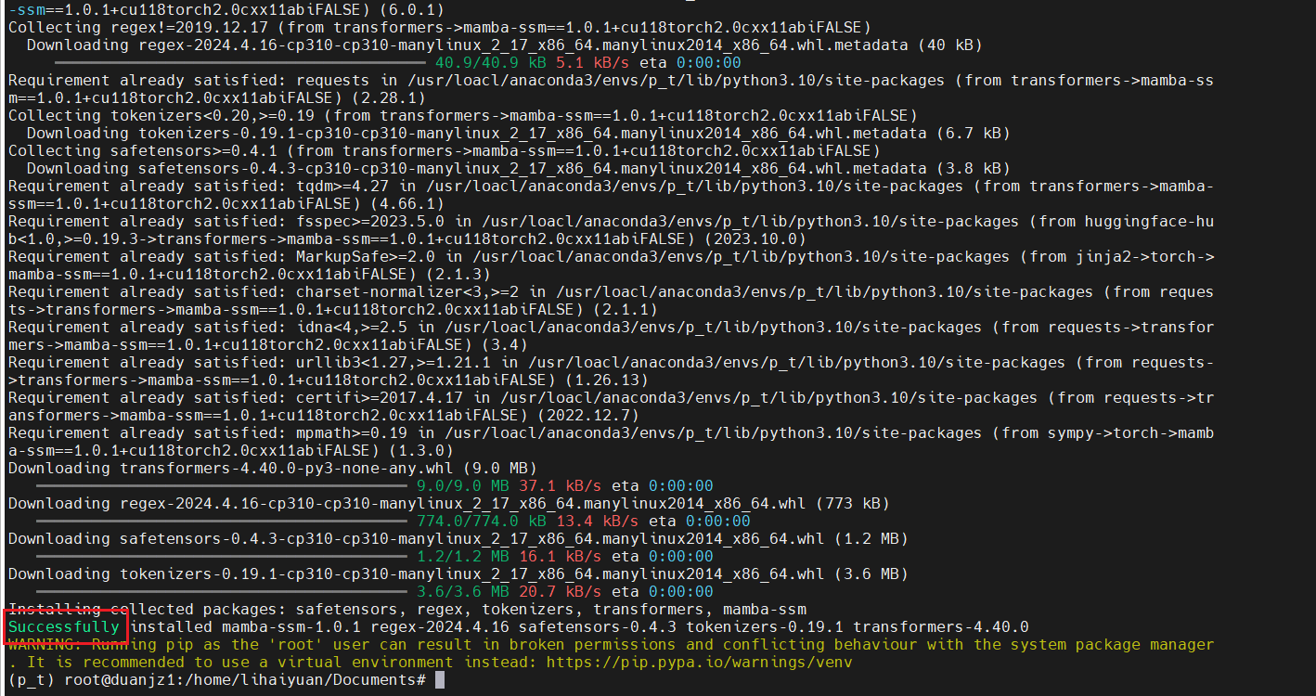Image resolution: width=1316 pixels, height=696 pixels.
Task: Click the '37.1 kB/s' download speed
Action: (560, 486)
